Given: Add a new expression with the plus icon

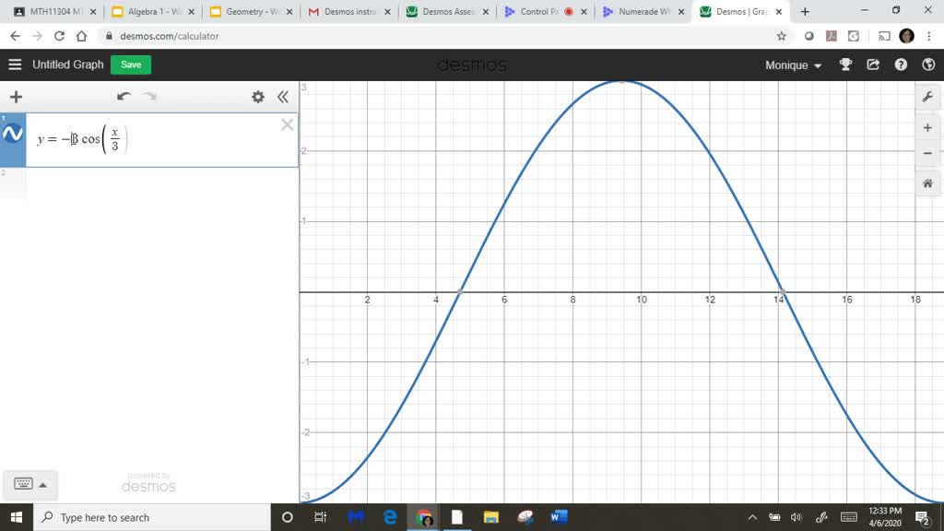Looking at the screenshot, I should point(15,96).
